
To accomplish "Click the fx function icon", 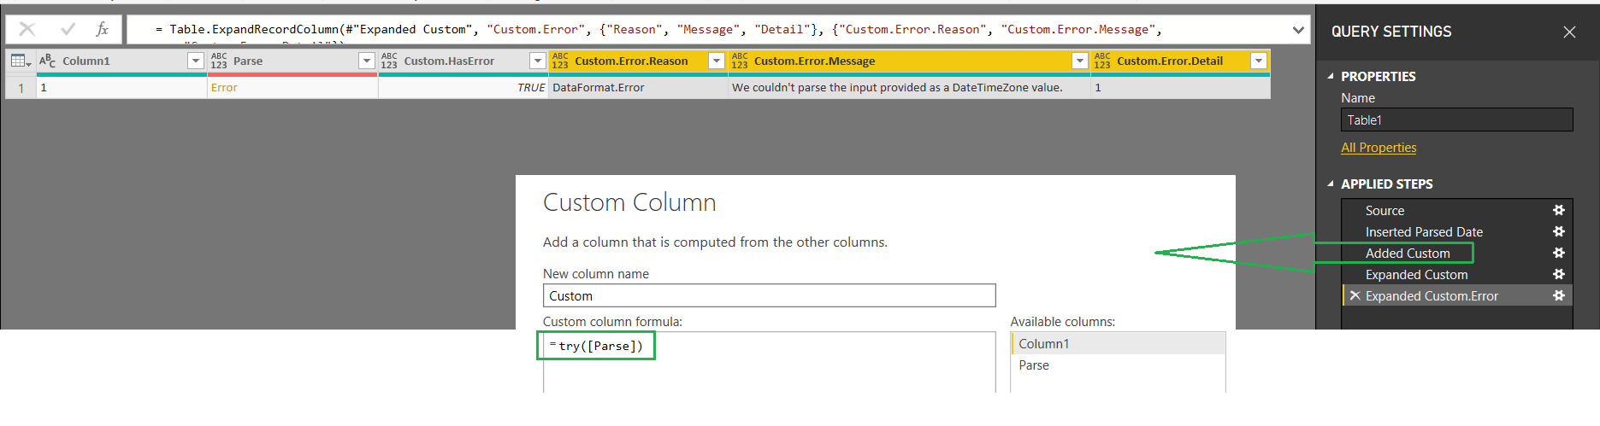I will [x=102, y=29].
